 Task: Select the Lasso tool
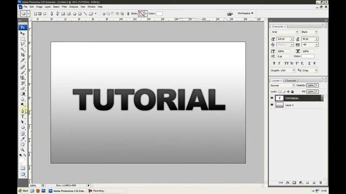[23, 44]
